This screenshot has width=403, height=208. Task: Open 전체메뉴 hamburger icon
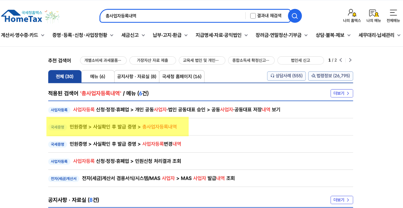point(393,16)
